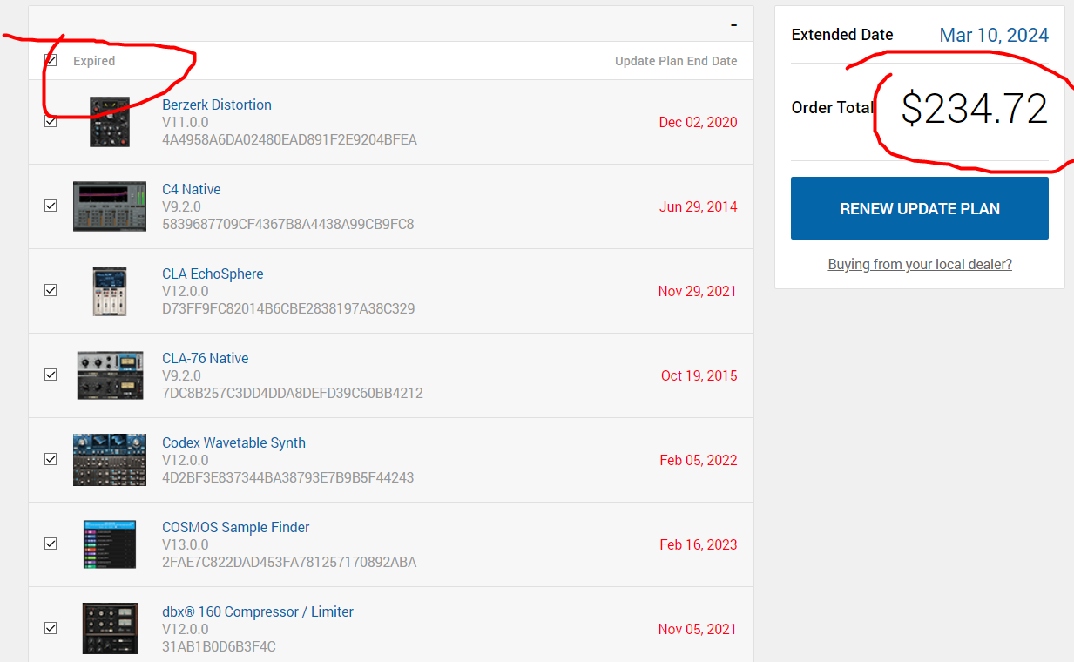
Task: Click the Update Plan End Date column header
Action: [x=676, y=61]
